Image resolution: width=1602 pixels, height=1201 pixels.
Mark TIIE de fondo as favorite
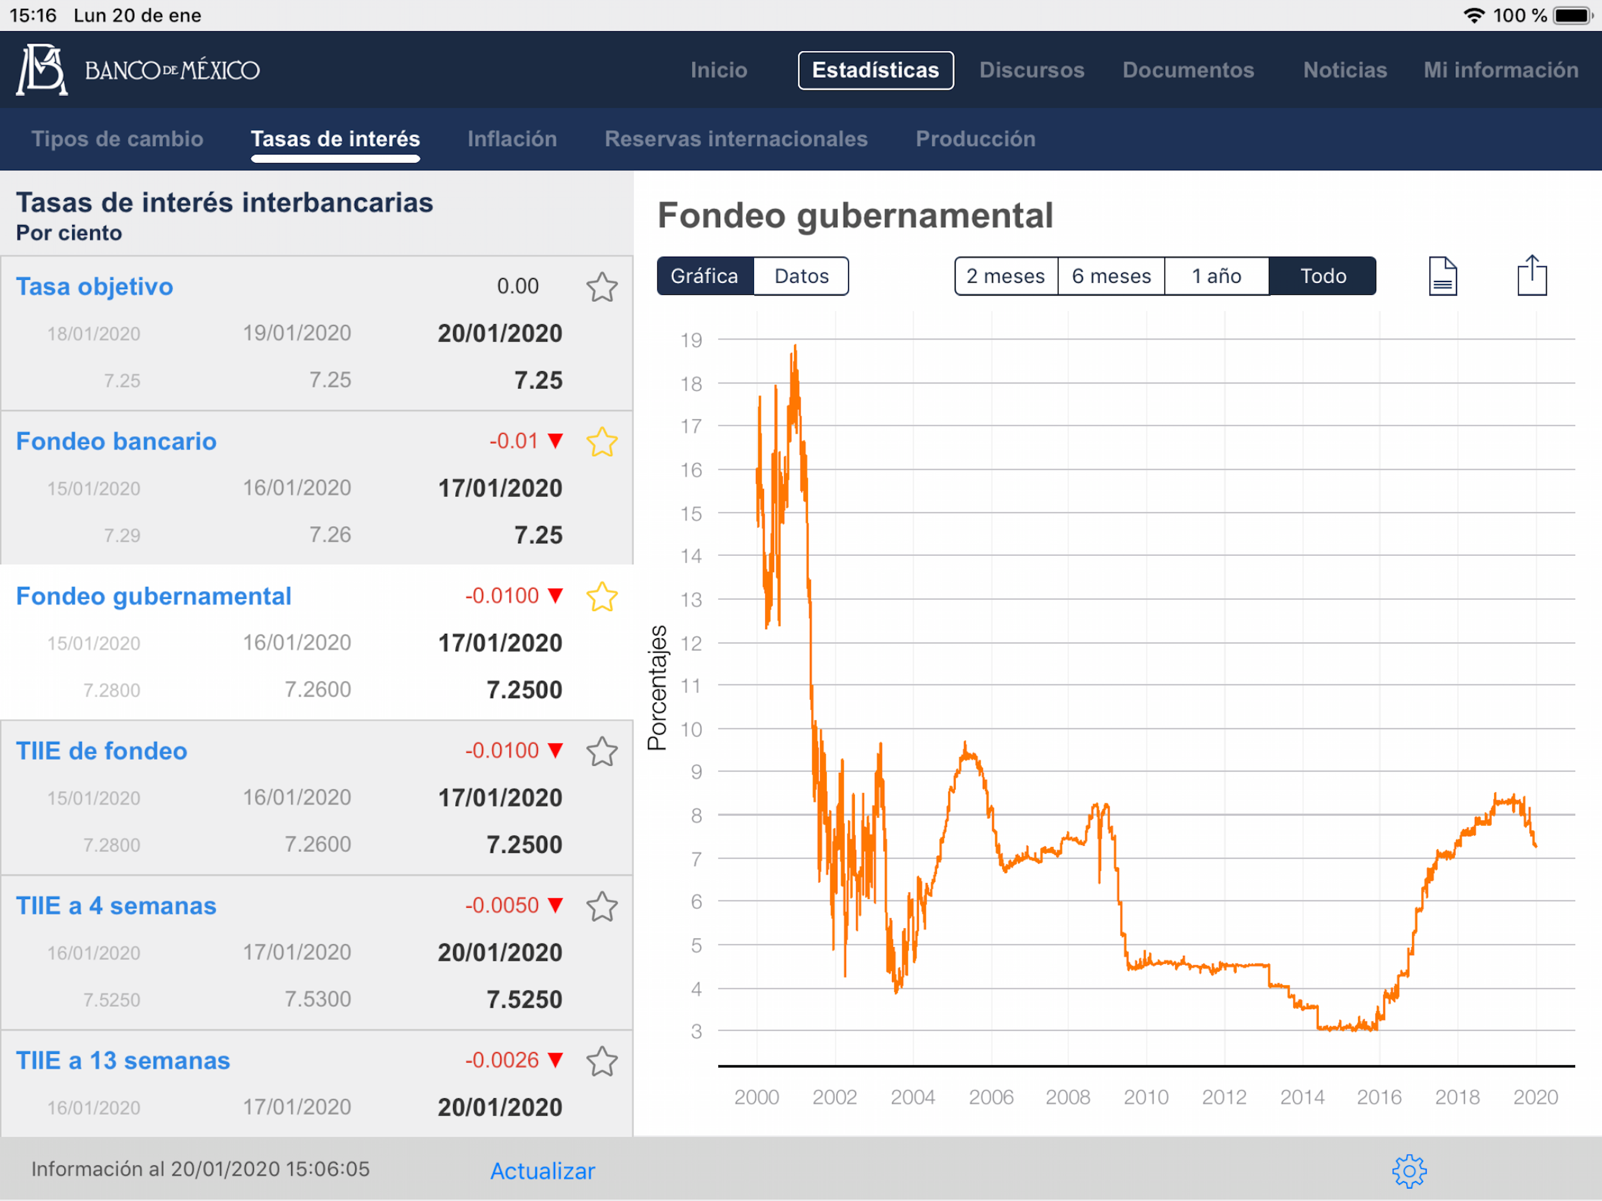pos(602,751)
